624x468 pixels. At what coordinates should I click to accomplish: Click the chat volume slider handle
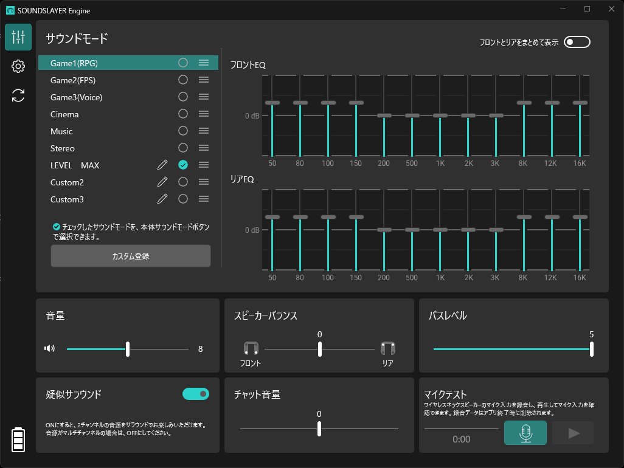[x=319, y=428]
